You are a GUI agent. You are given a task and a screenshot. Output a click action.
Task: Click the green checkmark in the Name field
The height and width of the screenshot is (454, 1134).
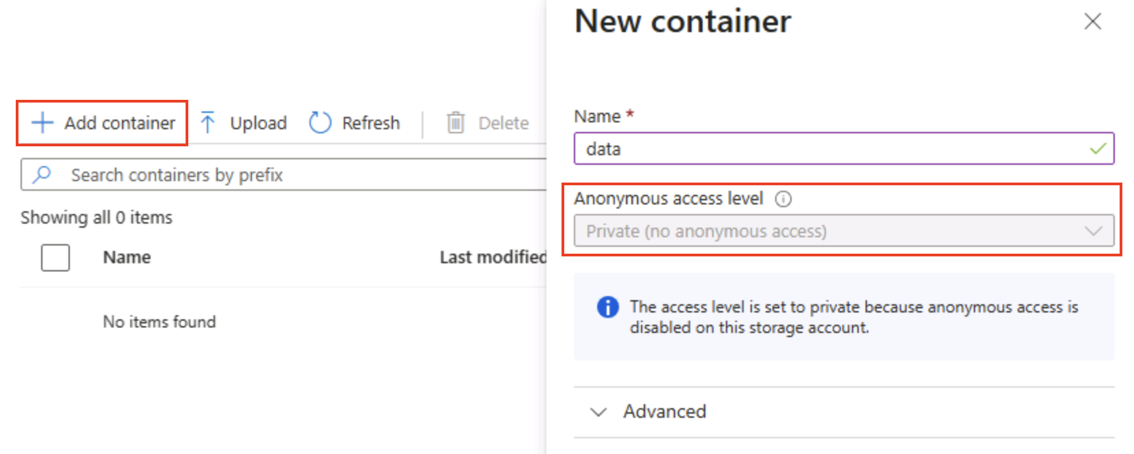[1099, 148]
